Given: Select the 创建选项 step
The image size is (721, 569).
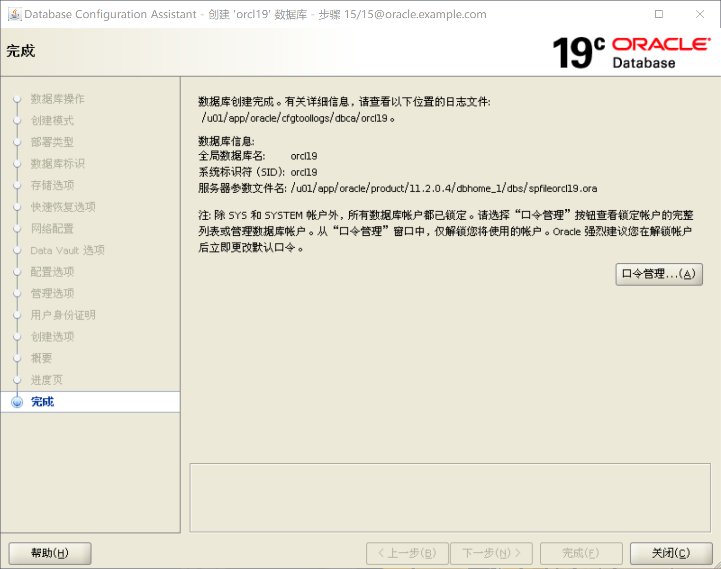Looking at the screenshot, I should point(52,337).
